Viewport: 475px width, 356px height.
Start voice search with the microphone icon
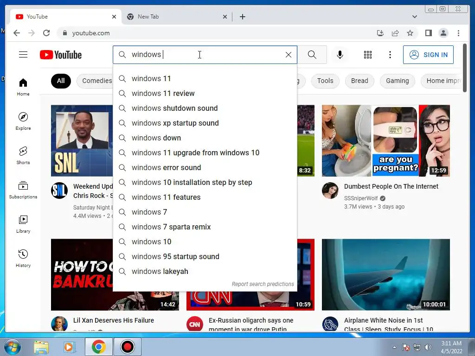[340, 55]
